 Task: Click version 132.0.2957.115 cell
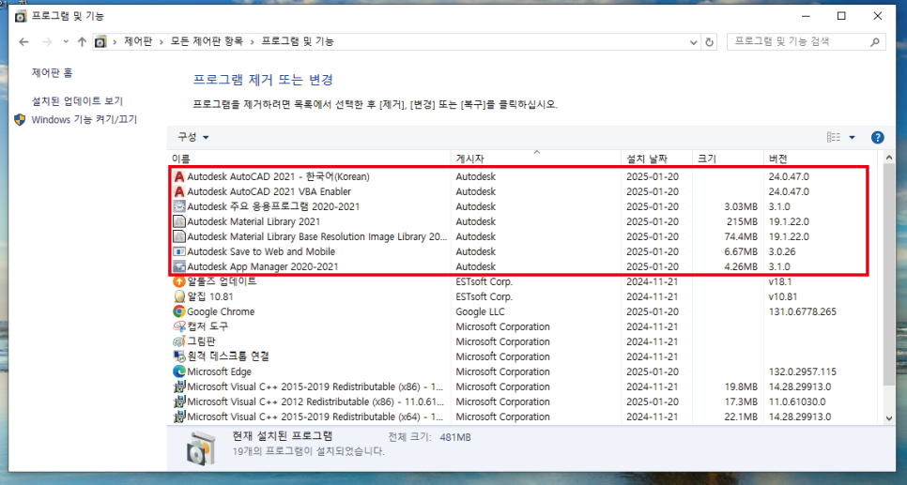click(x=802, y=371)
